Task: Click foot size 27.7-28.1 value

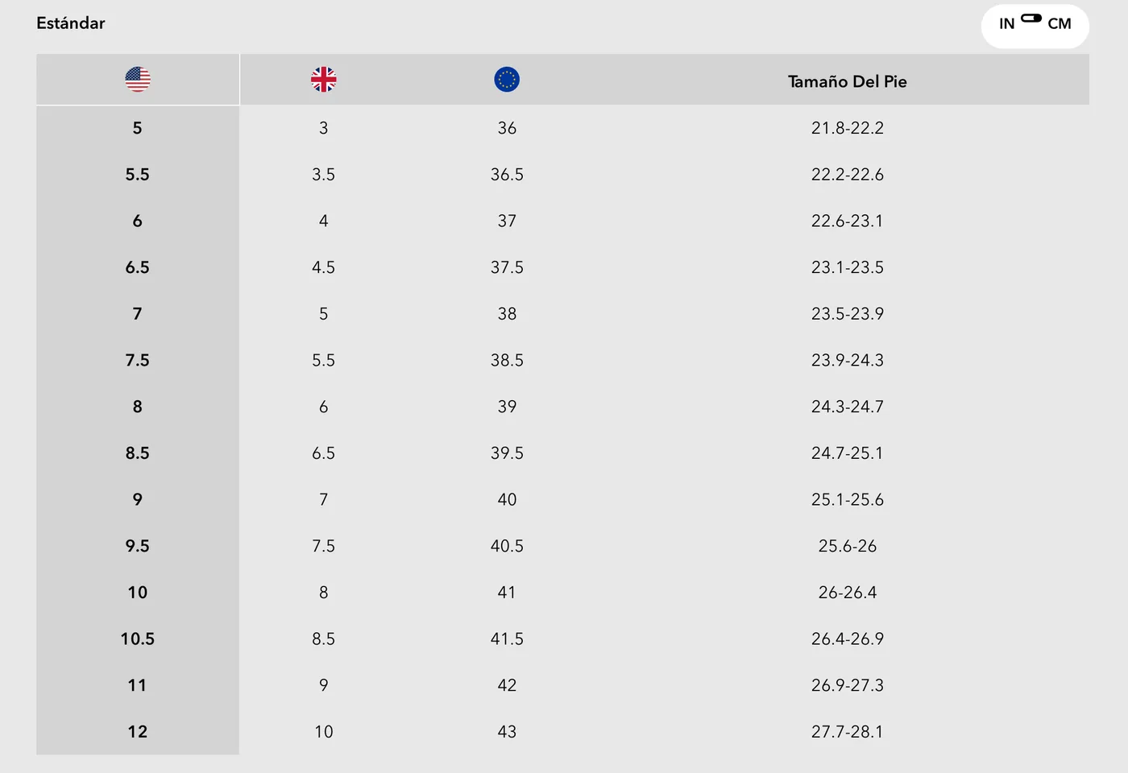Action: pyautogui.click(x=848, y=732)
